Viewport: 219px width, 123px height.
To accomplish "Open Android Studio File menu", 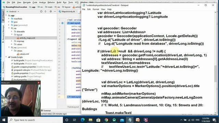I will click(x=8, y=2).
